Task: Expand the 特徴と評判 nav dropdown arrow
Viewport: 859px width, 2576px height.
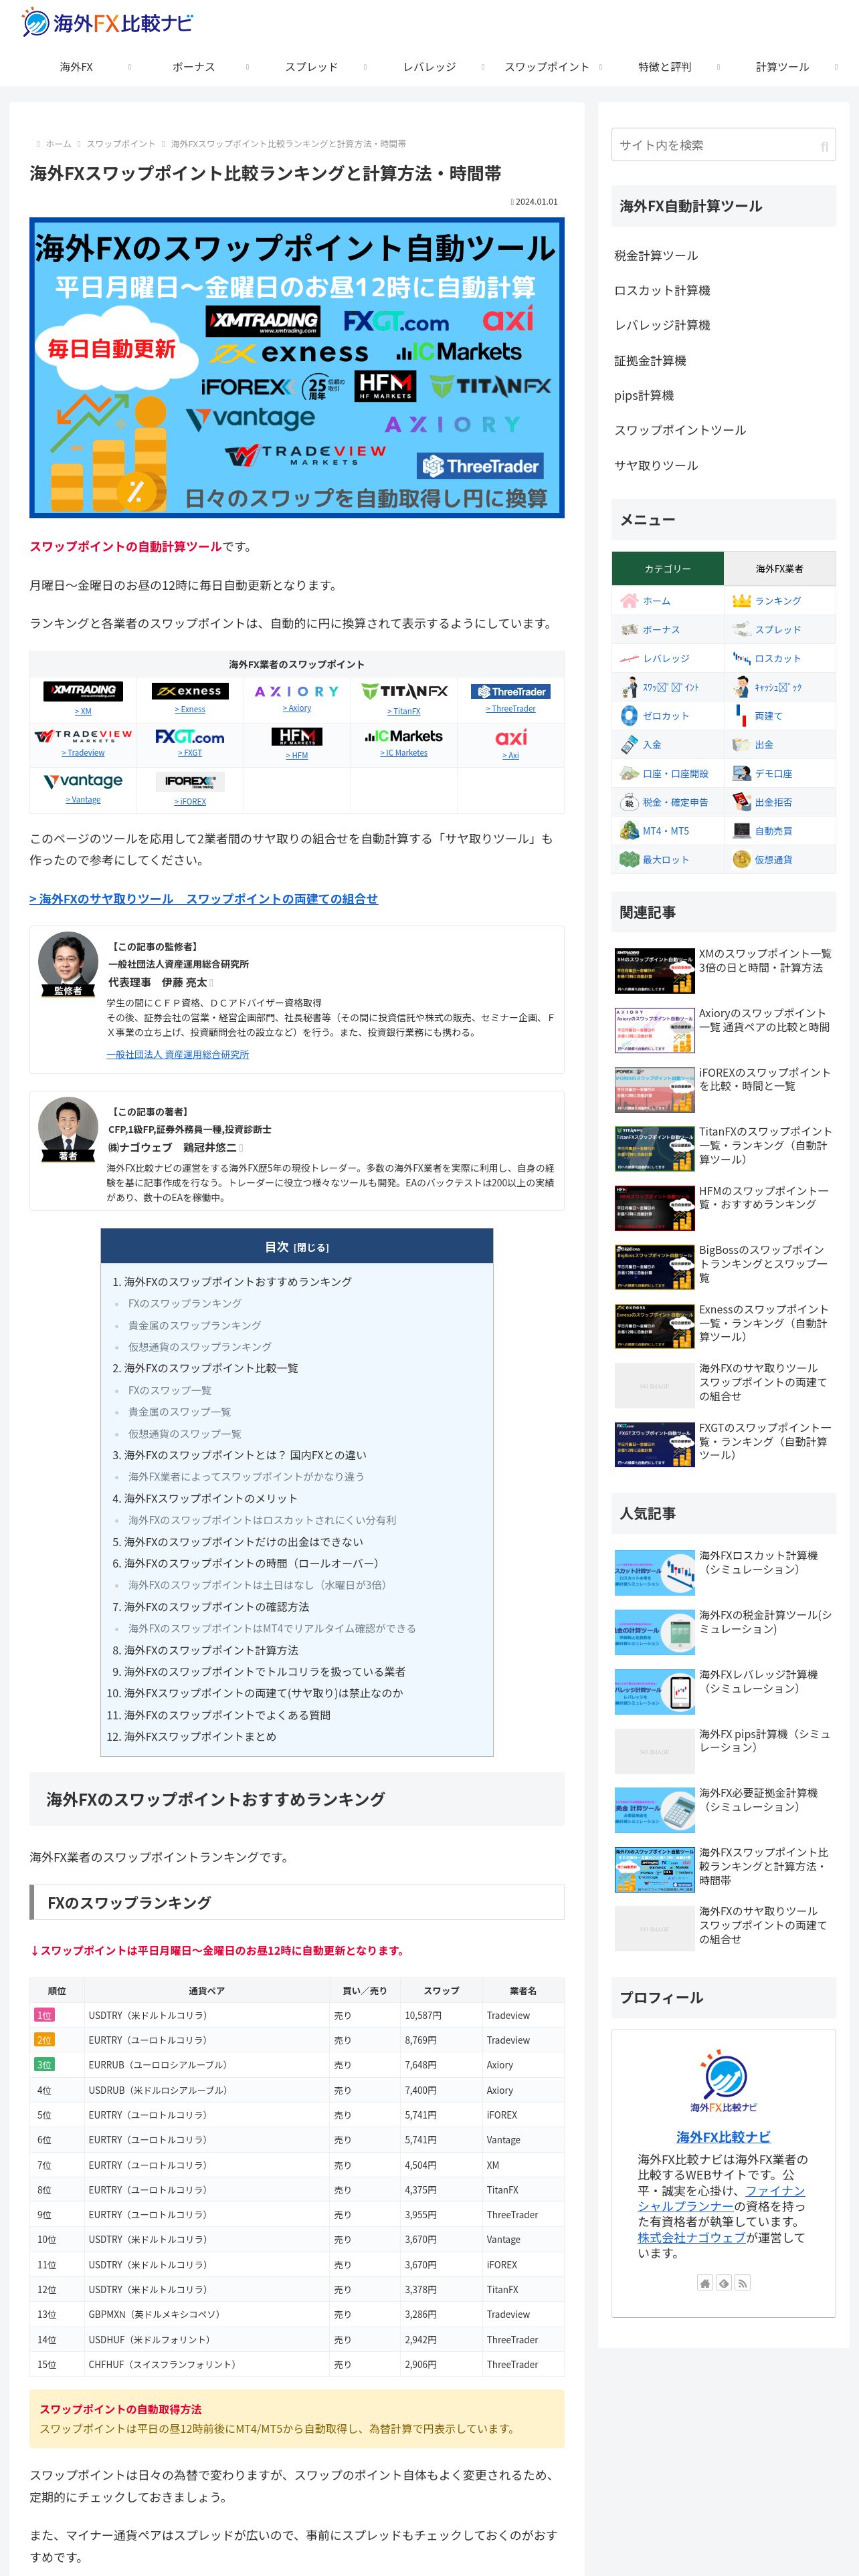Action: pyautogui.click(x=718, y=67)
